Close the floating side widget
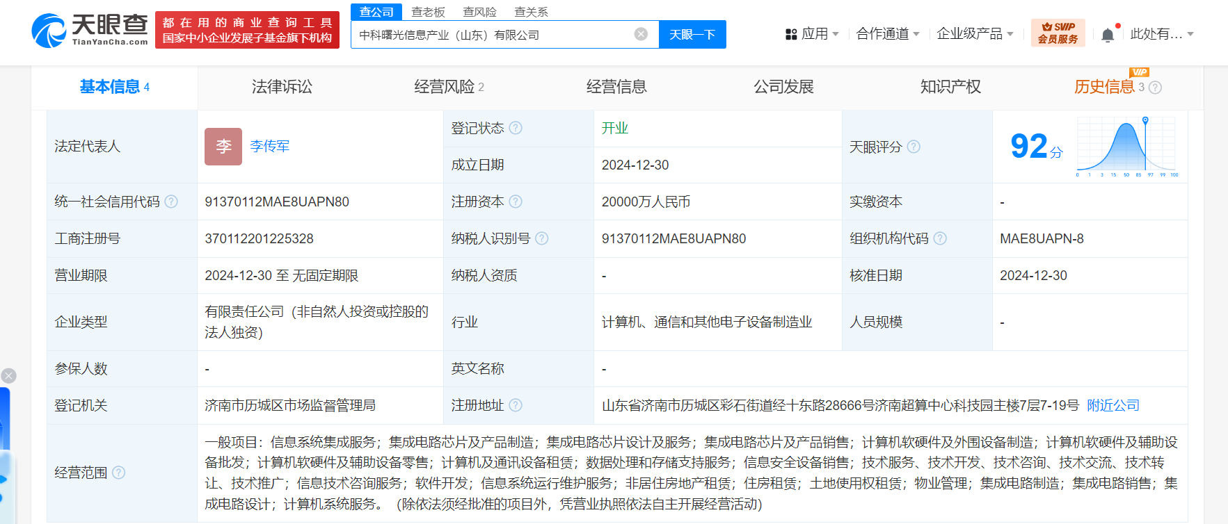 [8, 376]
